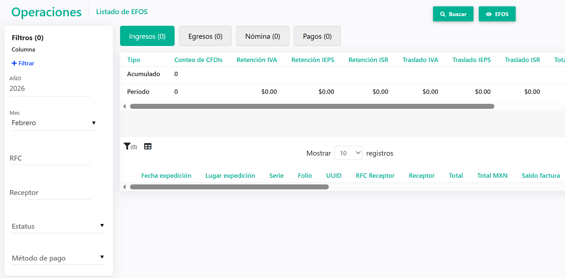Click the Filtrar link in Filtros panel
565x278 pixels.
(x=26, y=63)
